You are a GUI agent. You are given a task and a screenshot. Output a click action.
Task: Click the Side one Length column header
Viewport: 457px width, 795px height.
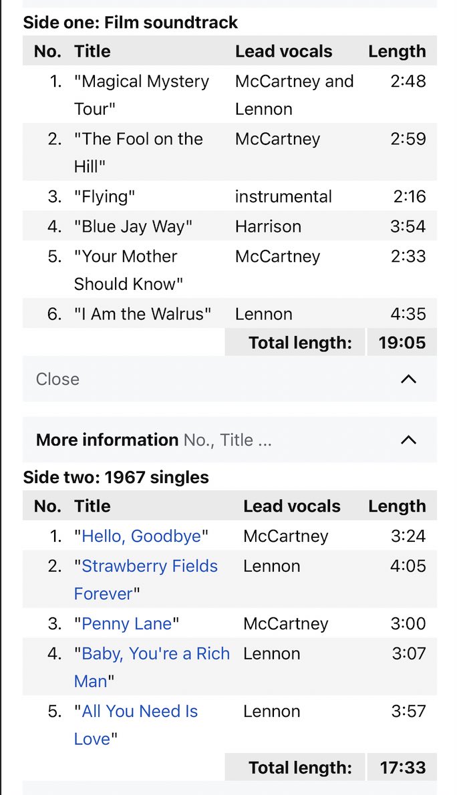(x=397, y=51)
